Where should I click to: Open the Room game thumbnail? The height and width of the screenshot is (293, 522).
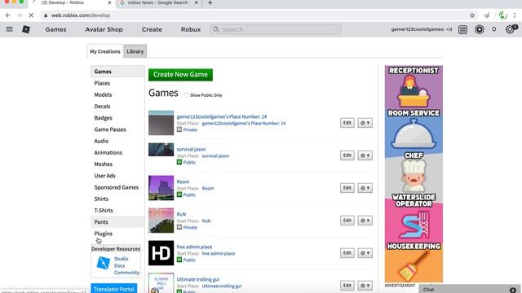pos(161,188)
